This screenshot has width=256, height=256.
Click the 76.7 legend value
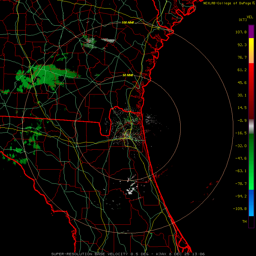(x=242, y=57)
